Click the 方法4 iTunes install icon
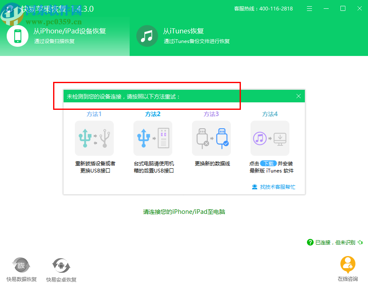This screenshot has width=368, height=284. pos(270,138)
